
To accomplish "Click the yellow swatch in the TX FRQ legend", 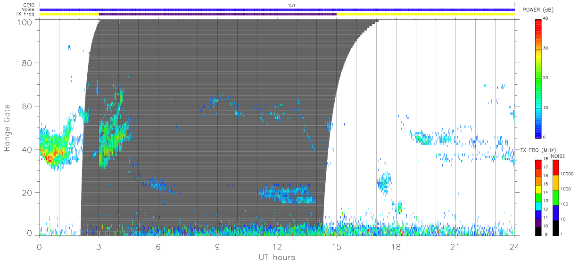I will point(538,189).
